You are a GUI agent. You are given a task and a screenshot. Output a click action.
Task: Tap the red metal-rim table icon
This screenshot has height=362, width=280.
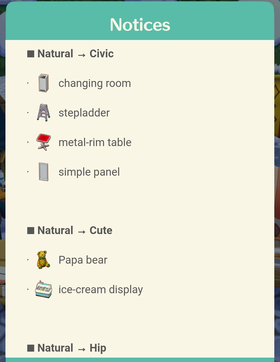click(x=44, y=142)
